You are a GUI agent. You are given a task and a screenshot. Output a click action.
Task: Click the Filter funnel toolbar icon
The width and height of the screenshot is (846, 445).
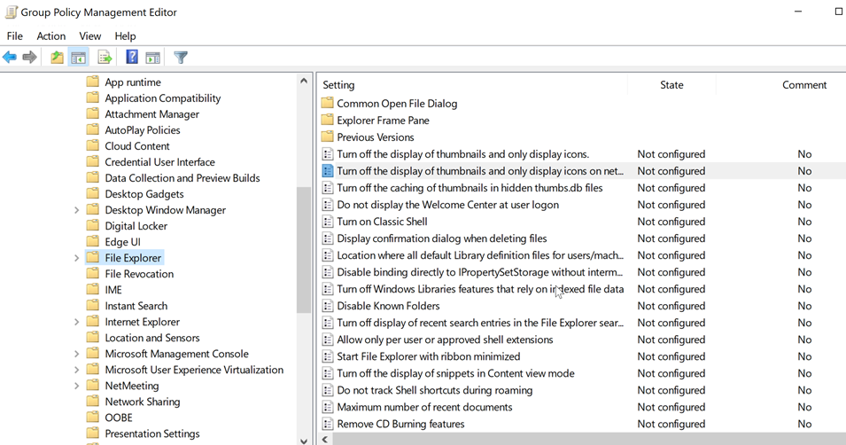[181, 58]
